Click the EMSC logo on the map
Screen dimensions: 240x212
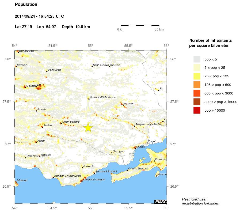click(x=161, y=202)
